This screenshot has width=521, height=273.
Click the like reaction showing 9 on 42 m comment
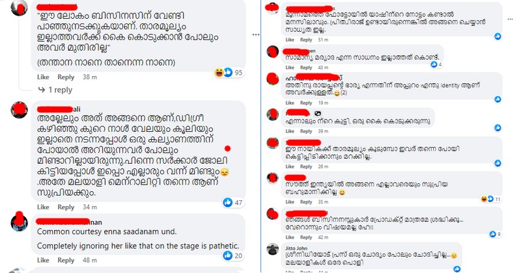click(x=492, y=234)
